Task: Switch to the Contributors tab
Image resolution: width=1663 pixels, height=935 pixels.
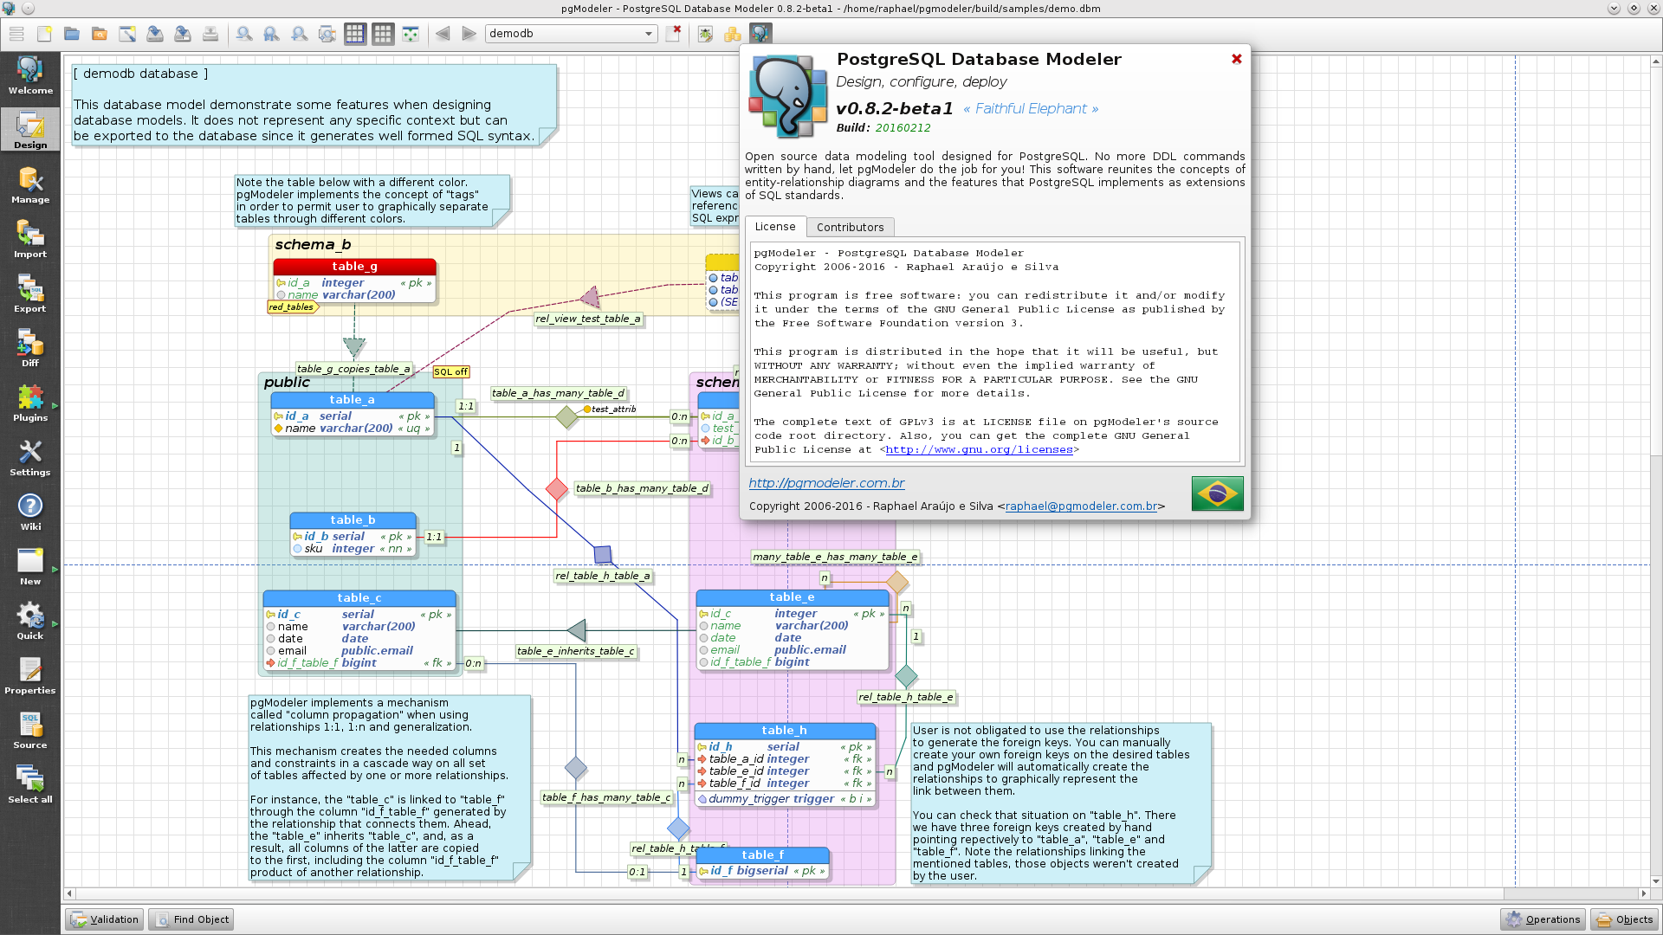Action: [850, 227]
